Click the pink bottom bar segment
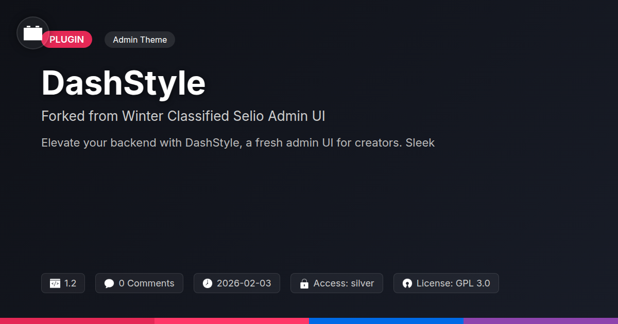Screen dimensions: 618x324 tap(232, 320)
